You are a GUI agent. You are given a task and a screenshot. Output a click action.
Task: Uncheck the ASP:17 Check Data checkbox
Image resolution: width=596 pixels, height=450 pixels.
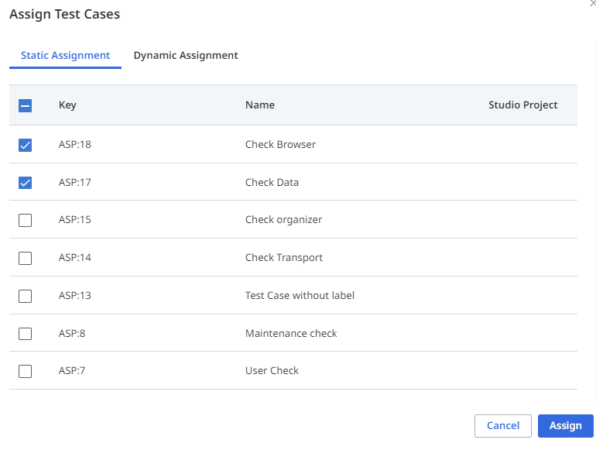tap(25, 183)
